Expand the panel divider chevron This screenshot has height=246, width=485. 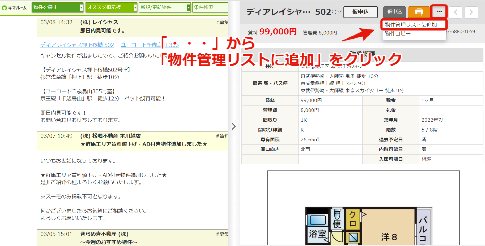click(234, 126)
